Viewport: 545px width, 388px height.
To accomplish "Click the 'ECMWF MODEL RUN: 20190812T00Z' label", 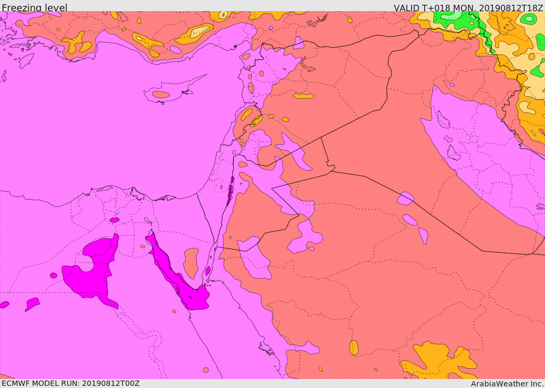I will [71, 383].
